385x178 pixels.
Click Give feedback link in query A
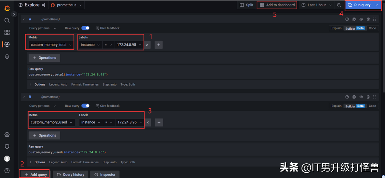[107, 28]
